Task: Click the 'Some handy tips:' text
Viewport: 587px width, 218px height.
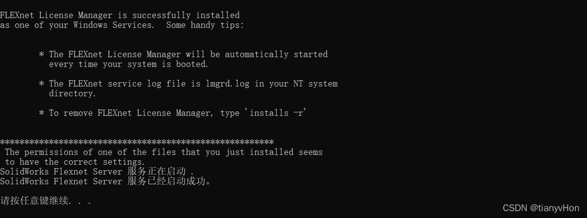Action: click(x=204, y=25)
